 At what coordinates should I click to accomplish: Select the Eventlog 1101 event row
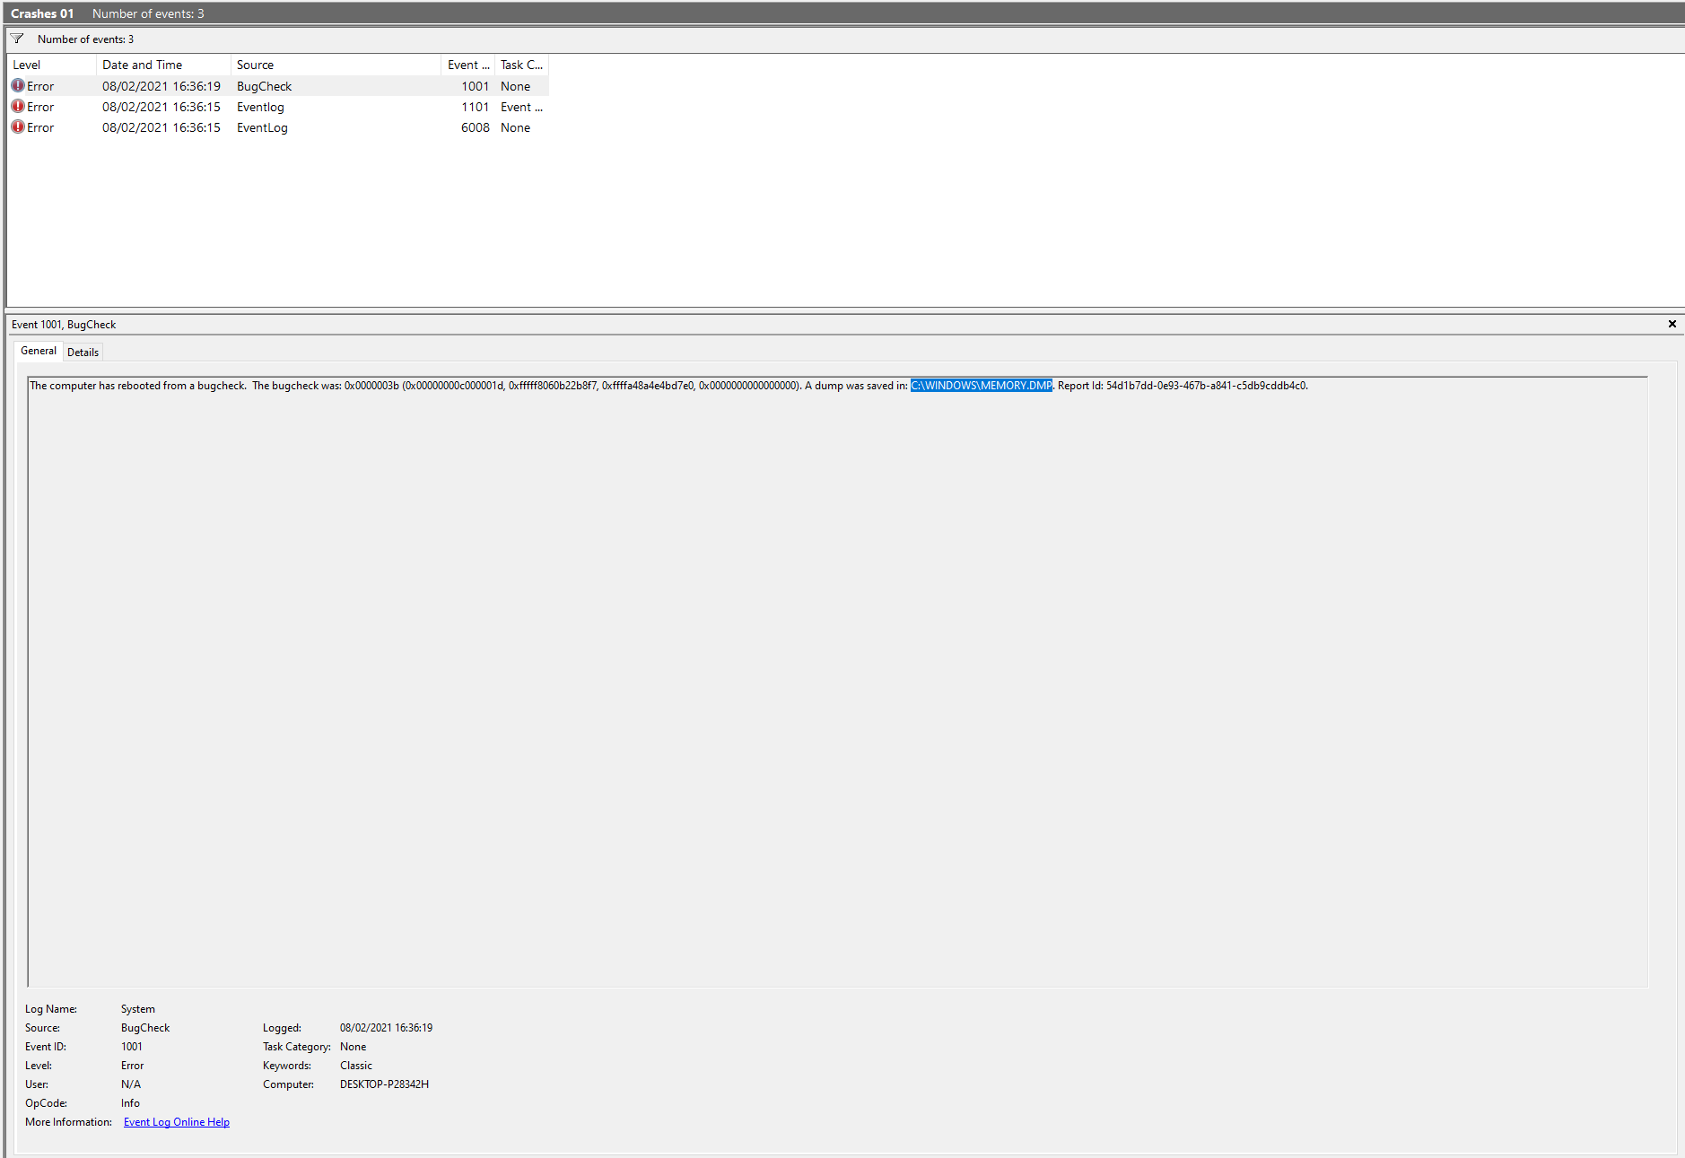click(x=269, y=106)
